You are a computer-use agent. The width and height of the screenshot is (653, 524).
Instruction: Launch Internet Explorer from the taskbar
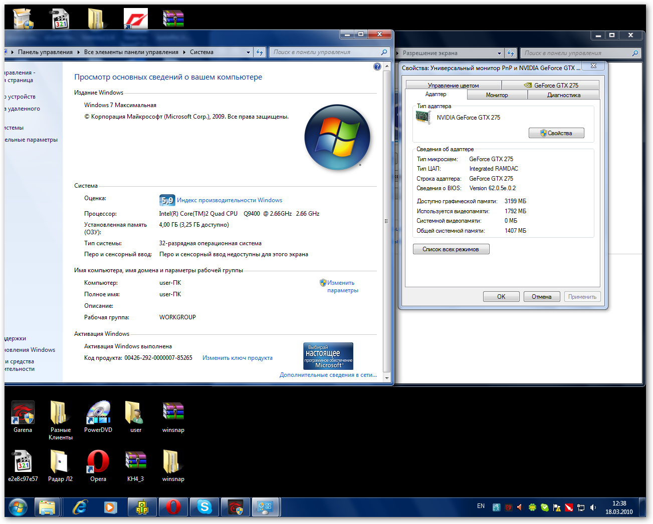tap(80, 507)
